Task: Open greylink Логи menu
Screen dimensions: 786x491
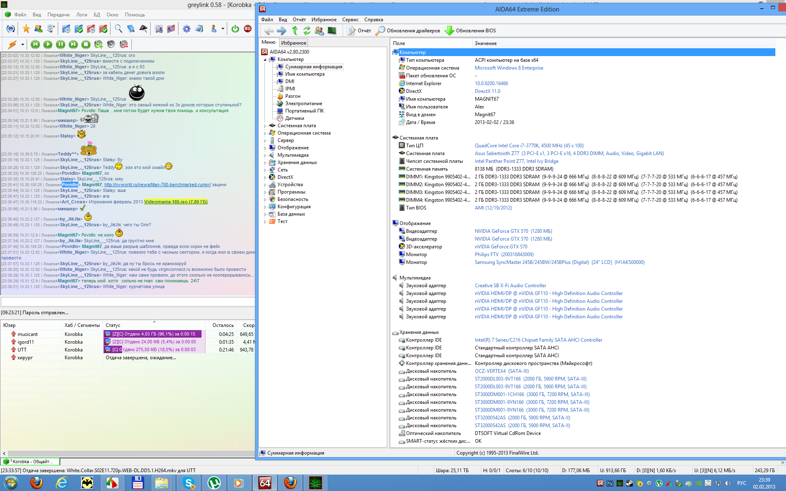Action: click(81, 15)
